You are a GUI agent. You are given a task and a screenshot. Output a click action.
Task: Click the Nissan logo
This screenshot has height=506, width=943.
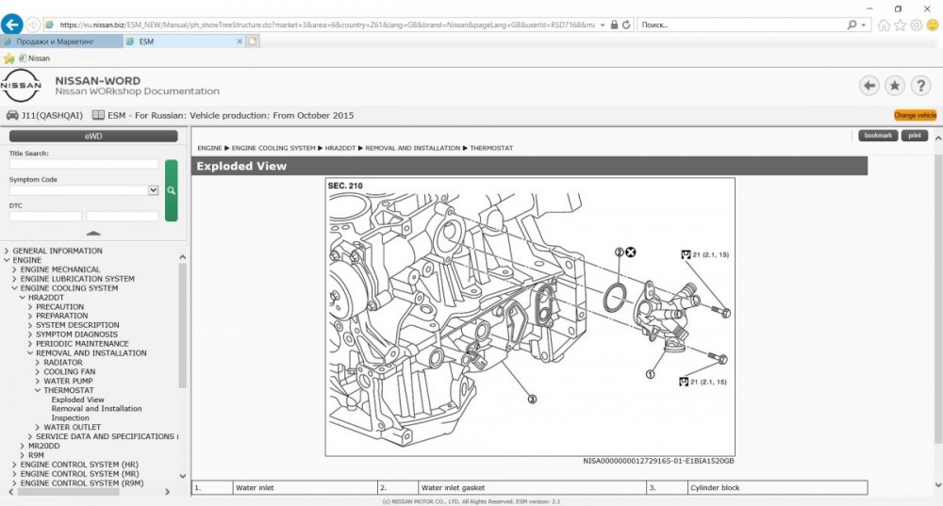[21, 86]
